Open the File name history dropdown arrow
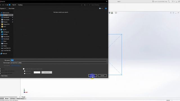180x101 pixels. coord(107,60)
